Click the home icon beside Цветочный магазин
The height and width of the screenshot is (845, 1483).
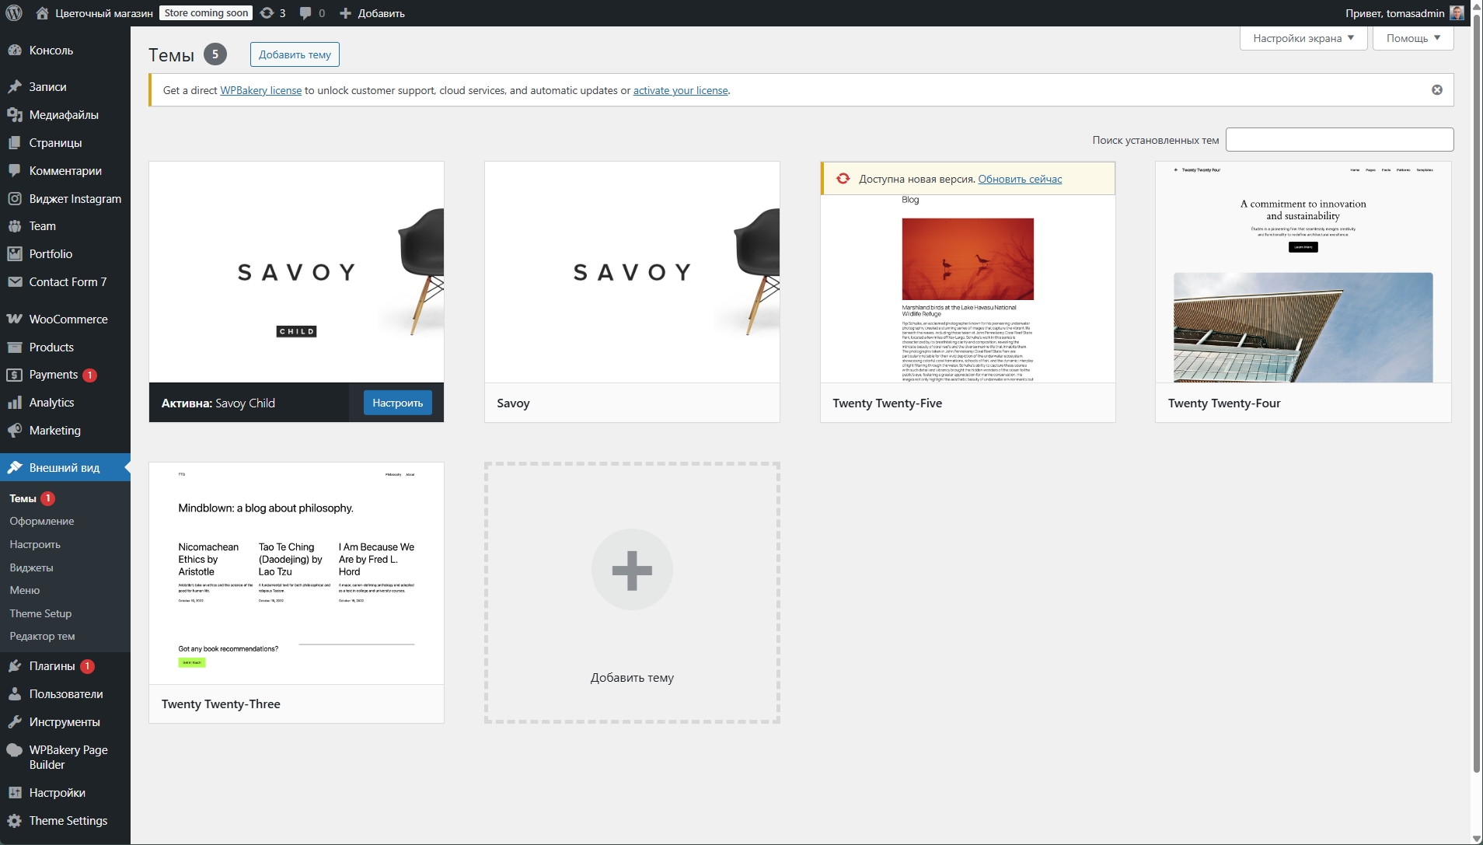[x=42, y=13]
